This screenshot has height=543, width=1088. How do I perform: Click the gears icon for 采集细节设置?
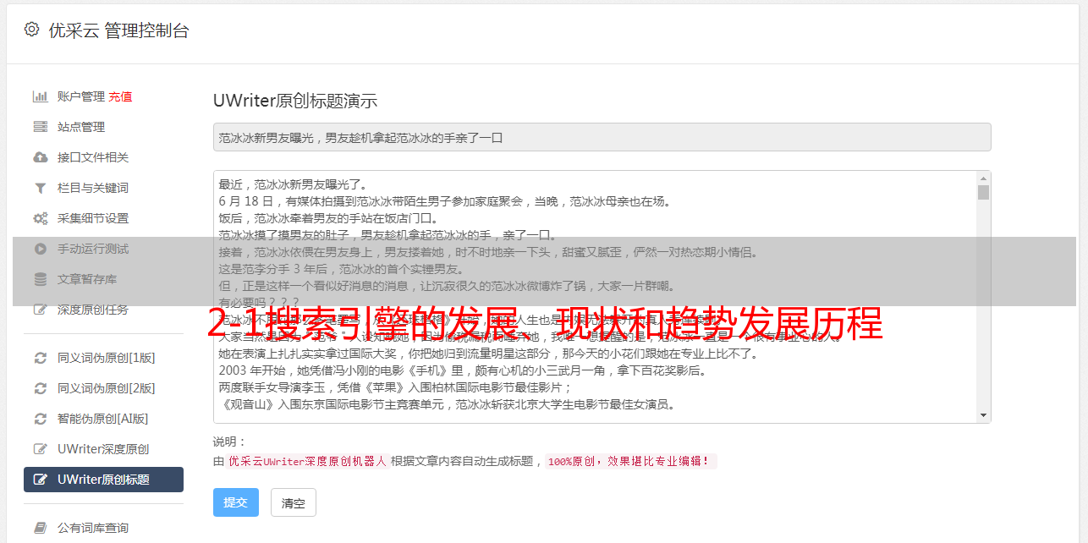pos(40,218)
